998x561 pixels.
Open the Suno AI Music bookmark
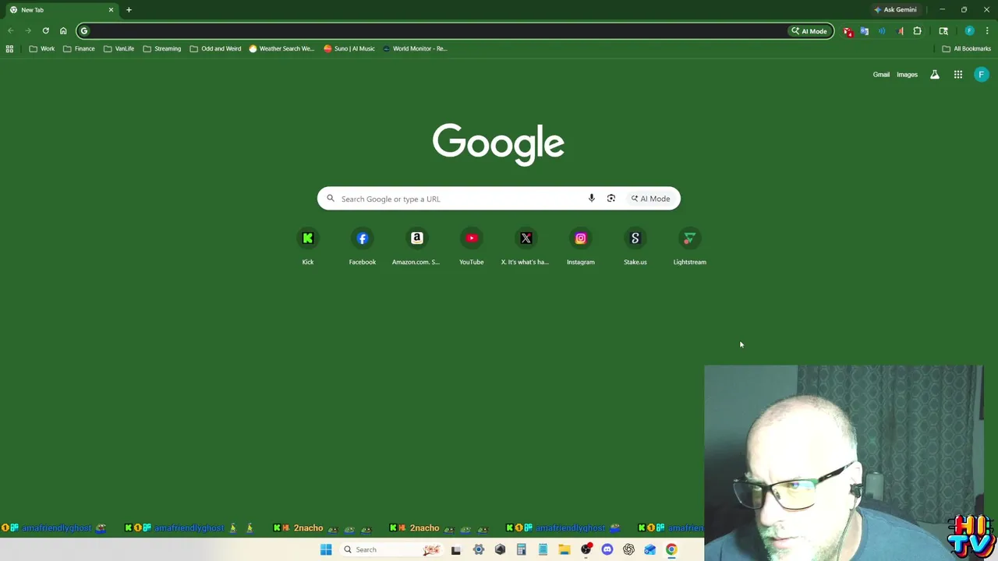pyautogui.click(x=349, y=48)
